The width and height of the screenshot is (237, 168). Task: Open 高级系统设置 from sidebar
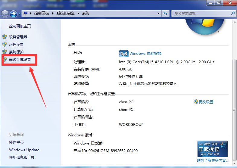20,59
